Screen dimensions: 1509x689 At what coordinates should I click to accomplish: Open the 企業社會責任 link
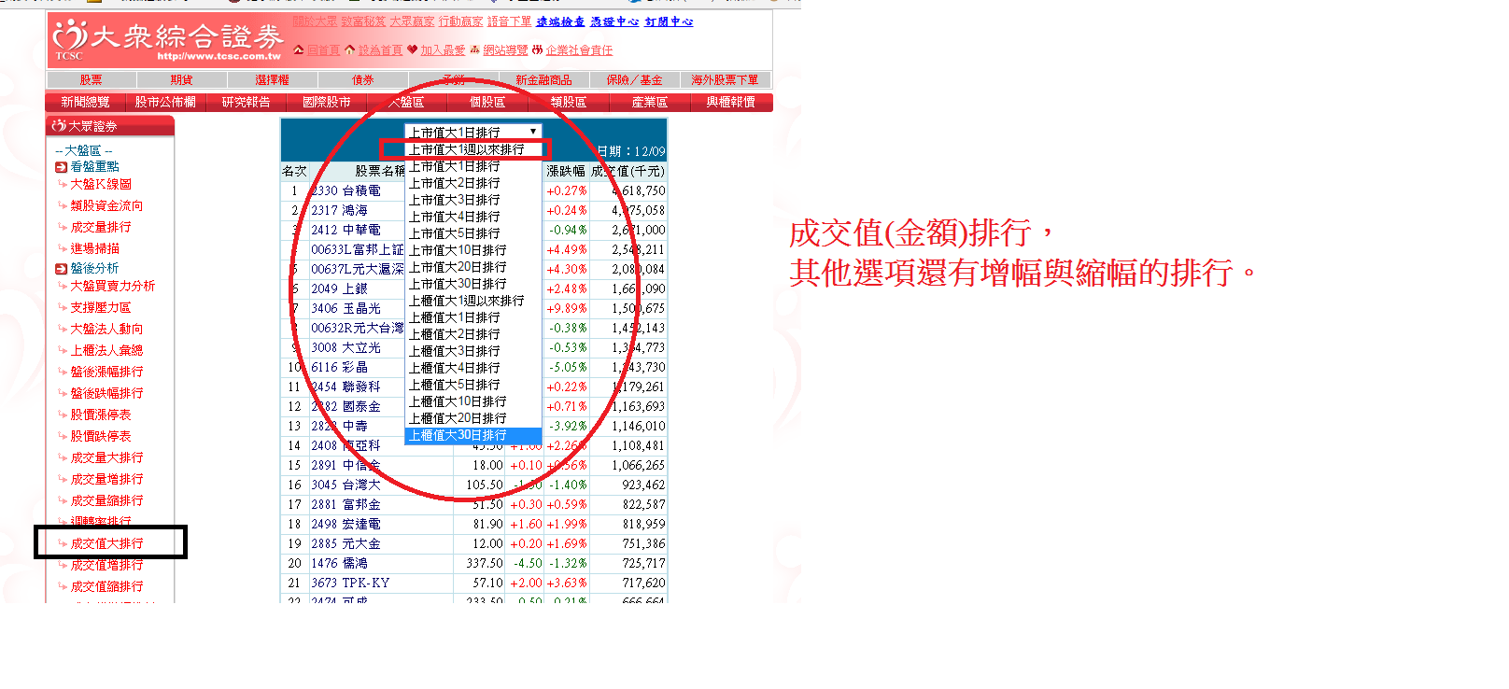(579, 50)
